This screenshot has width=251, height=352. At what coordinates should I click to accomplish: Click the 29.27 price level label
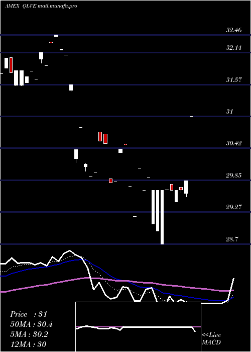(234, 207)
